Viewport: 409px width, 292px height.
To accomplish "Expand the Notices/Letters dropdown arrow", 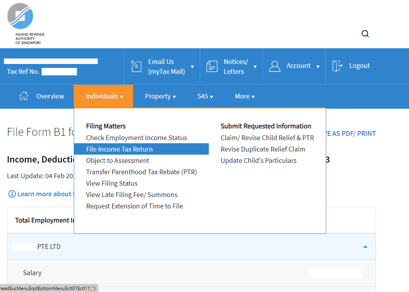I will pyautogui.click(x=255, y=67).
